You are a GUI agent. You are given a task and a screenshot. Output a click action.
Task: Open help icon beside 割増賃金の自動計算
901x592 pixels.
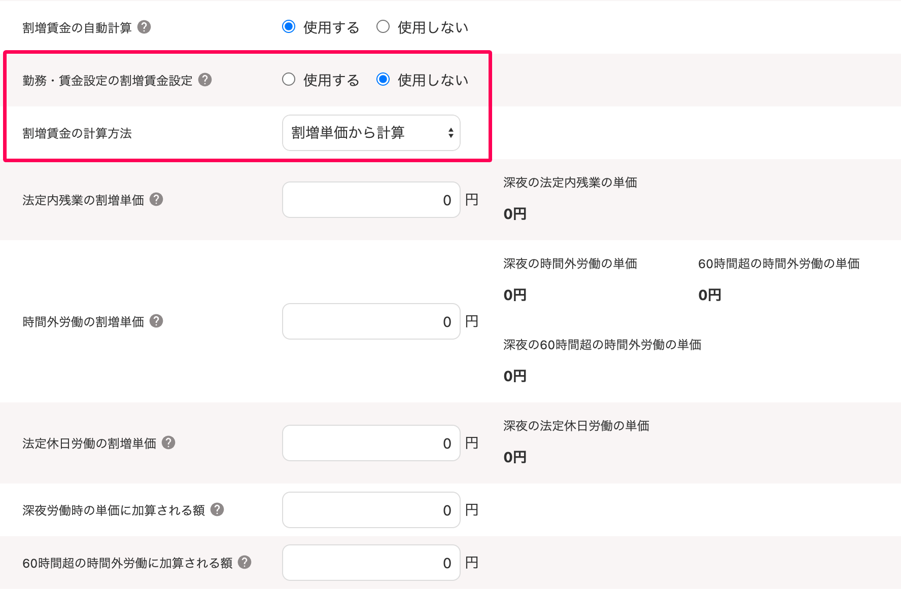[144, 27]
